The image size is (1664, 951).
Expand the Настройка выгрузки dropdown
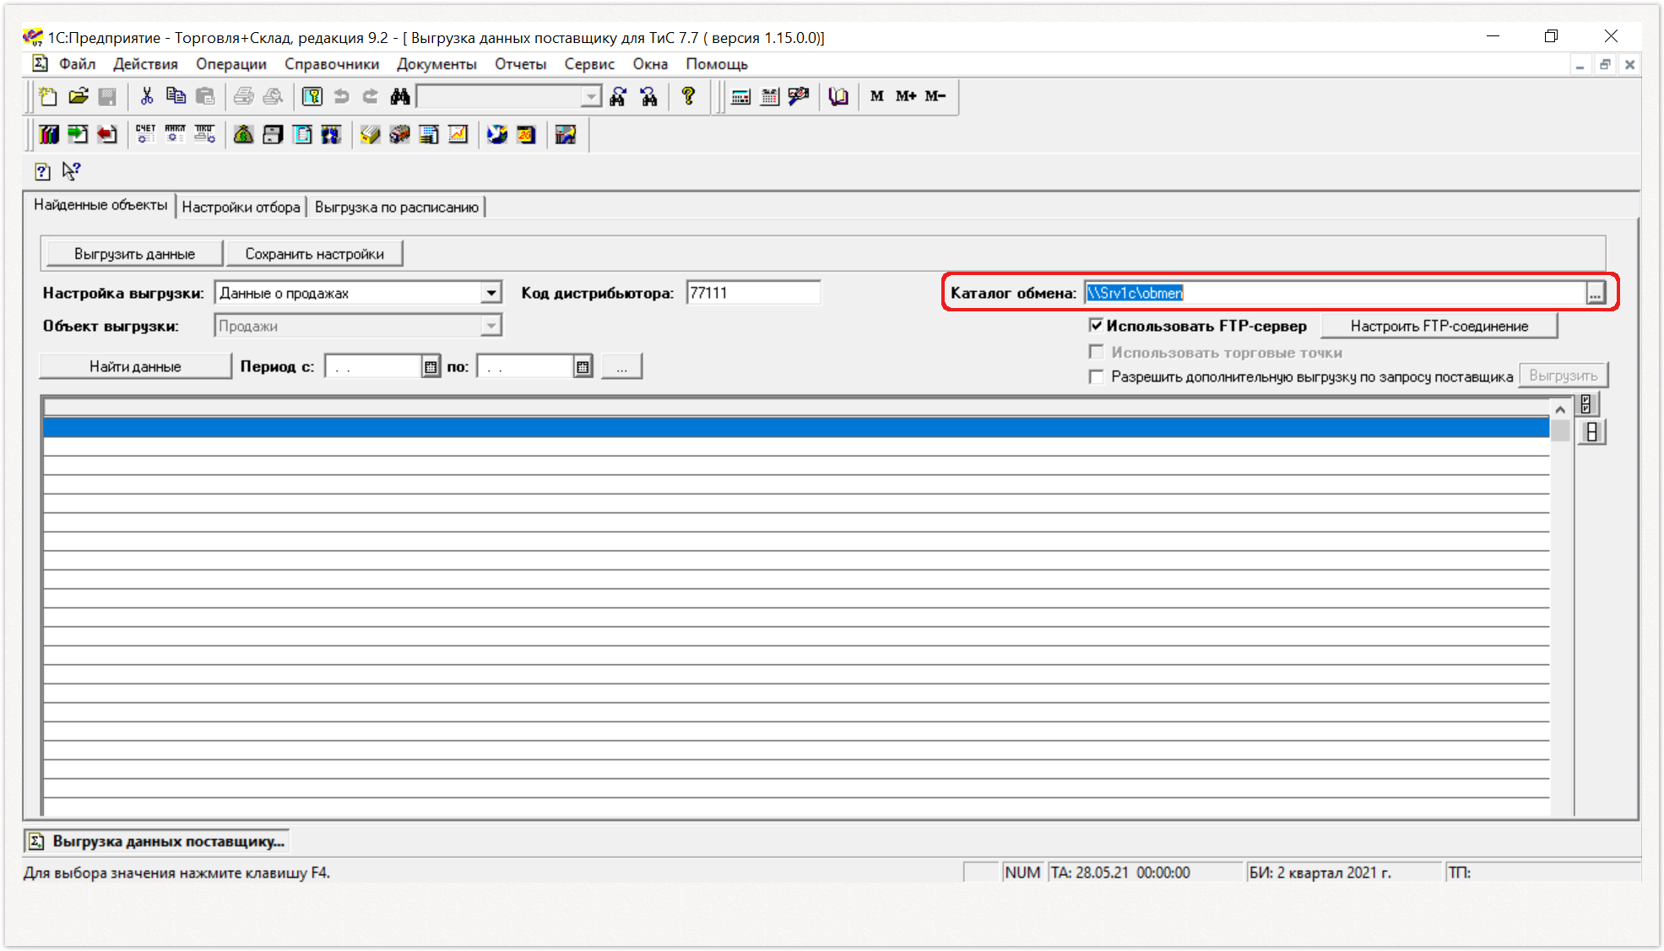pos(491,293)
